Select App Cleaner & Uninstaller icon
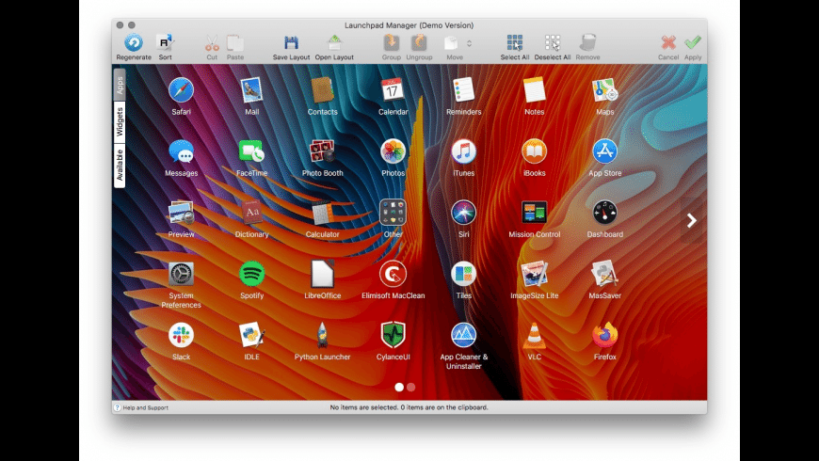 click(x=464, y=335)
